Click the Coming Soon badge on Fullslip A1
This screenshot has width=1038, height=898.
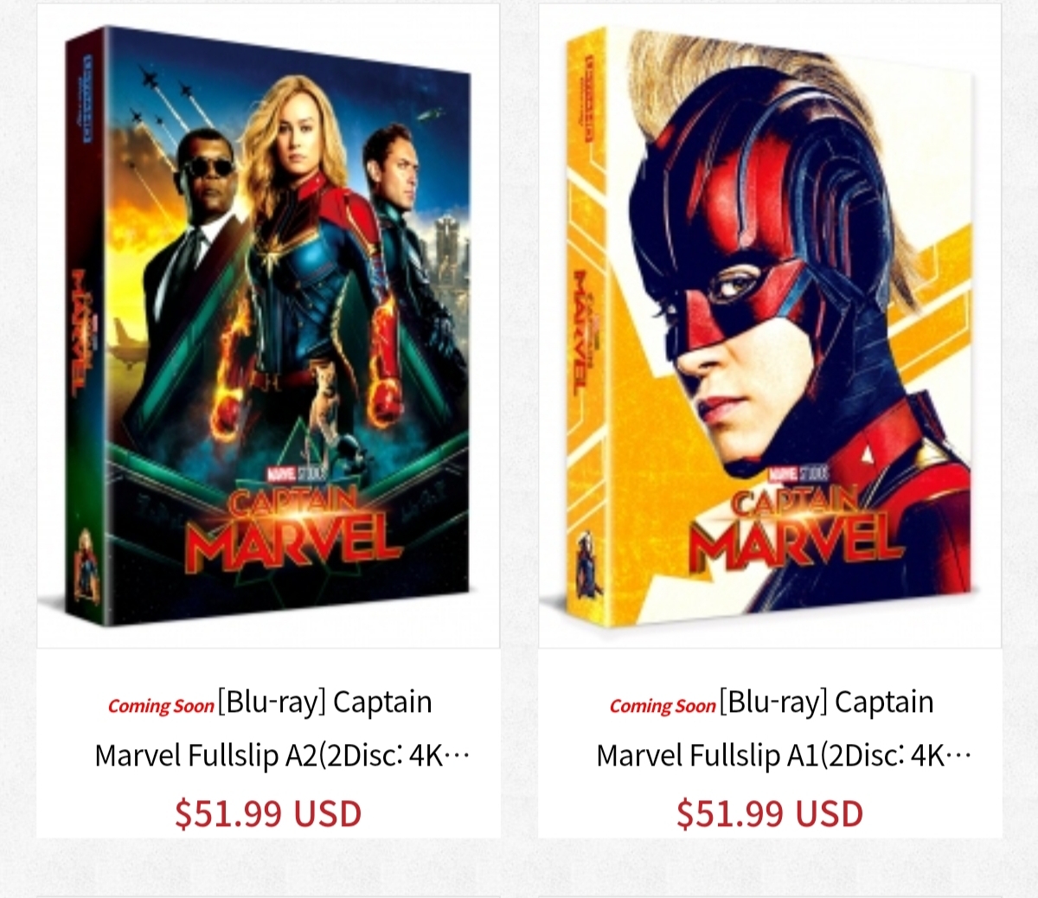pyautogui.click(x=663, y=706)
